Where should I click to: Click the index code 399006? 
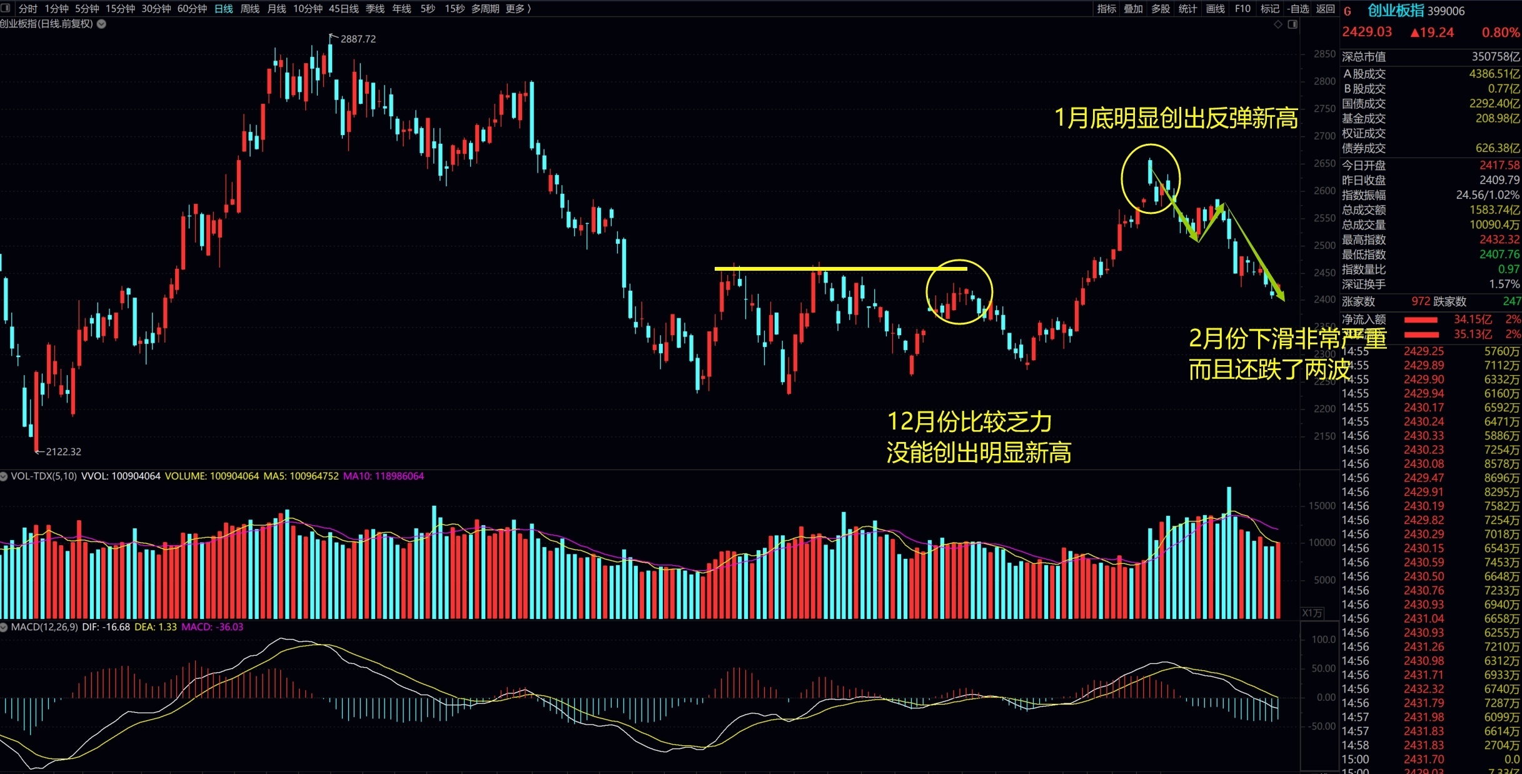[x=1446, y=11]
